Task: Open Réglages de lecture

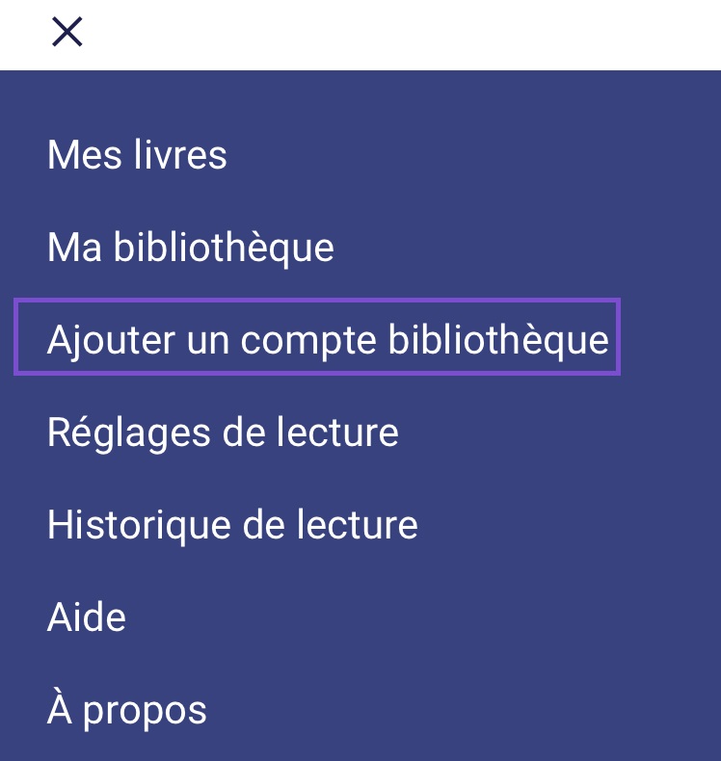Action: (223, 433)
